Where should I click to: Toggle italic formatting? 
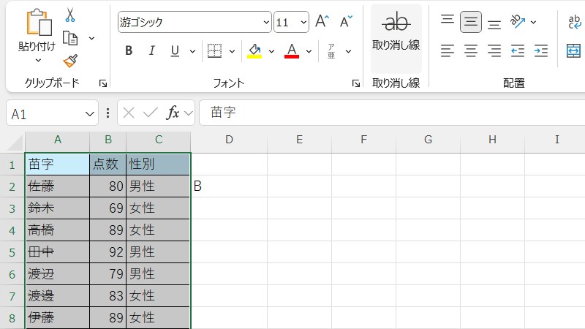pos(152,50)
